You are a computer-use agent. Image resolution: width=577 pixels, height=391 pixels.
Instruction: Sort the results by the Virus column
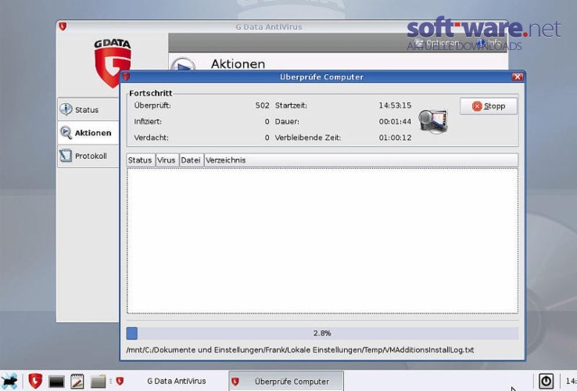(x=167, y=160)
